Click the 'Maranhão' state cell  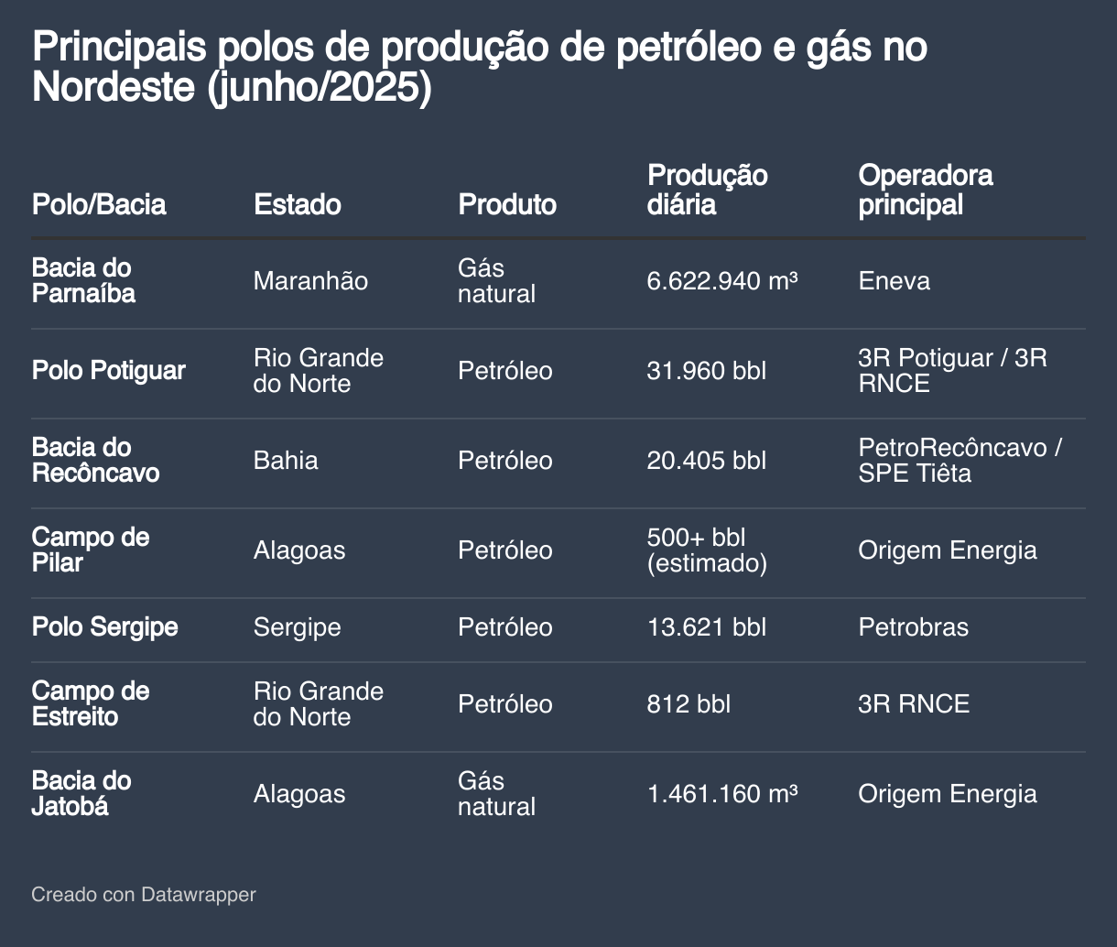coord(310,281)
